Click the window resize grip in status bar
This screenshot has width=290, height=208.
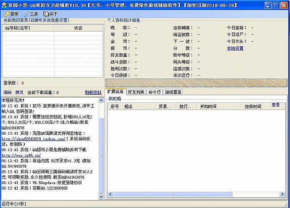pos(286,204)
